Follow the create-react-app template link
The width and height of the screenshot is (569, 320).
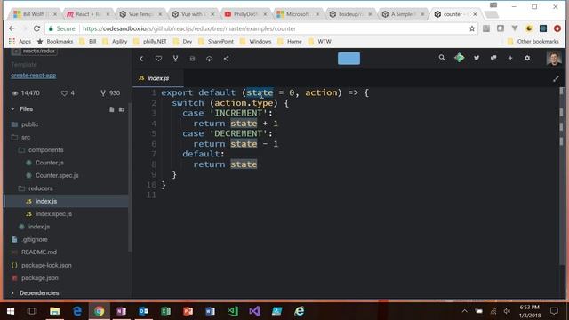point(34,76)
